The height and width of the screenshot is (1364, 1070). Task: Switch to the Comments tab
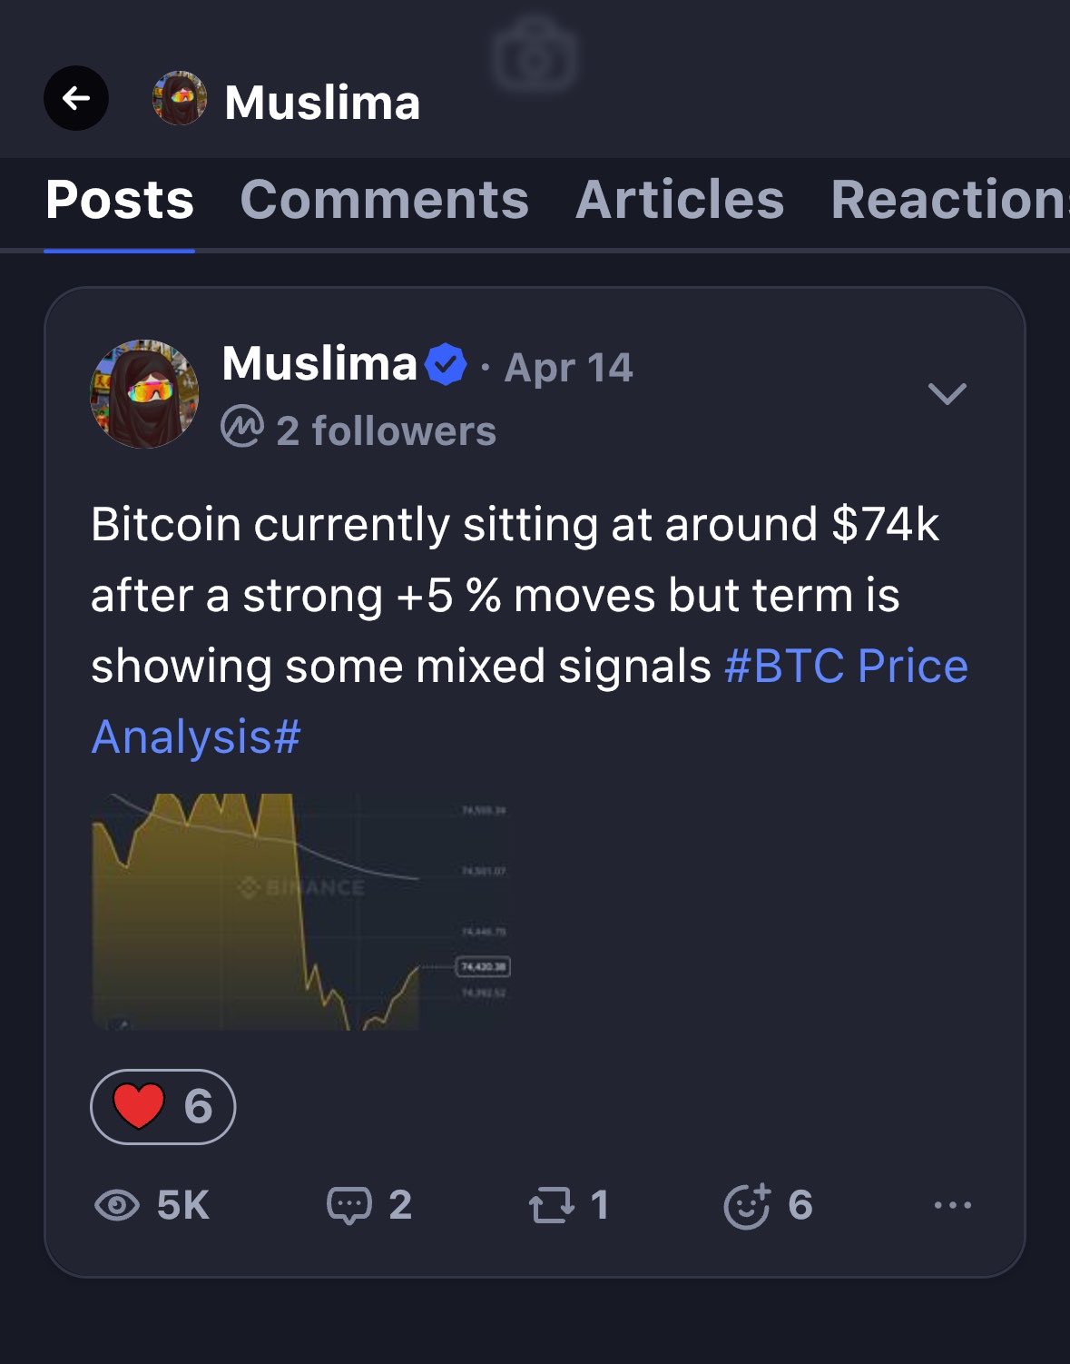pyautogui.click(x=384, y=200)
